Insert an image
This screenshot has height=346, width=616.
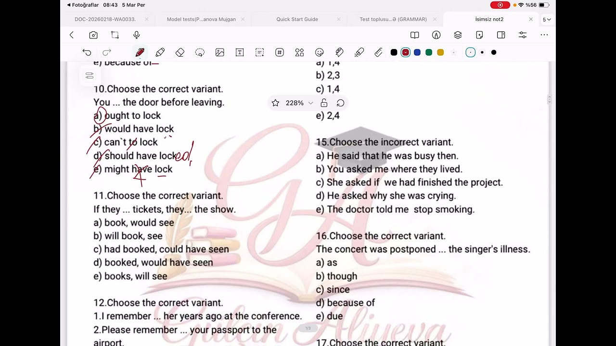(220, 52)
